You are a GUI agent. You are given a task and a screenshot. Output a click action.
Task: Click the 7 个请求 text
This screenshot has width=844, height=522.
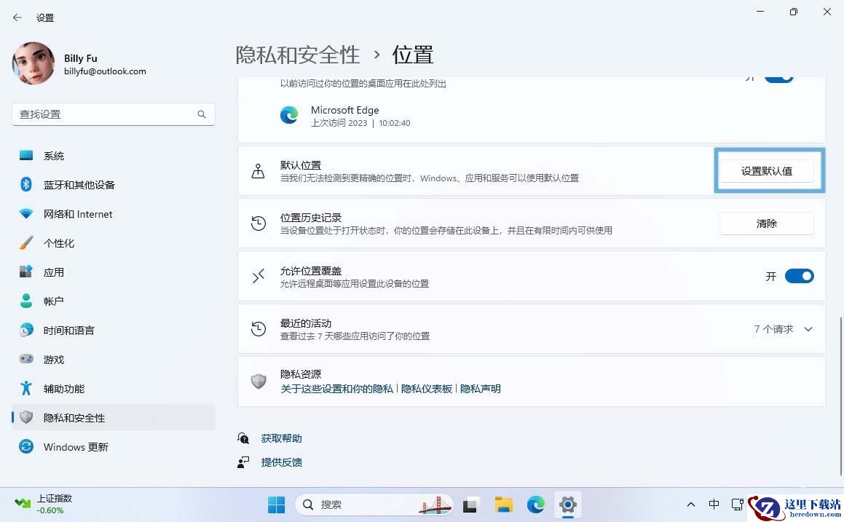coord(773,329)
